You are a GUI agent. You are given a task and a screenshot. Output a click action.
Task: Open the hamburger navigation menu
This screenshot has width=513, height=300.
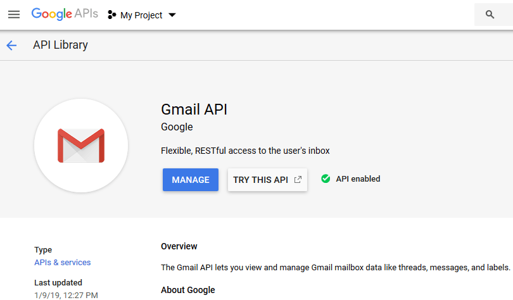tap(14, 15)
